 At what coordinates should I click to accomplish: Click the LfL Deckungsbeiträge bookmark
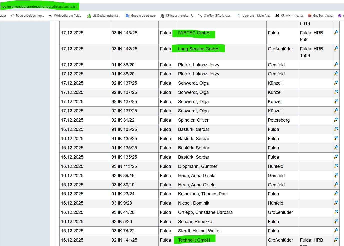[104, 16]
